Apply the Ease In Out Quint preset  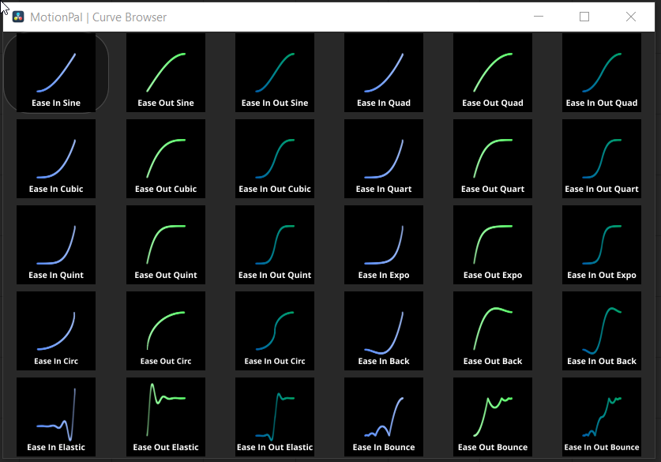[x=275, y=245]
